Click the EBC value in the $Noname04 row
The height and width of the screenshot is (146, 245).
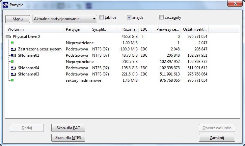click(x=144, y=68)
